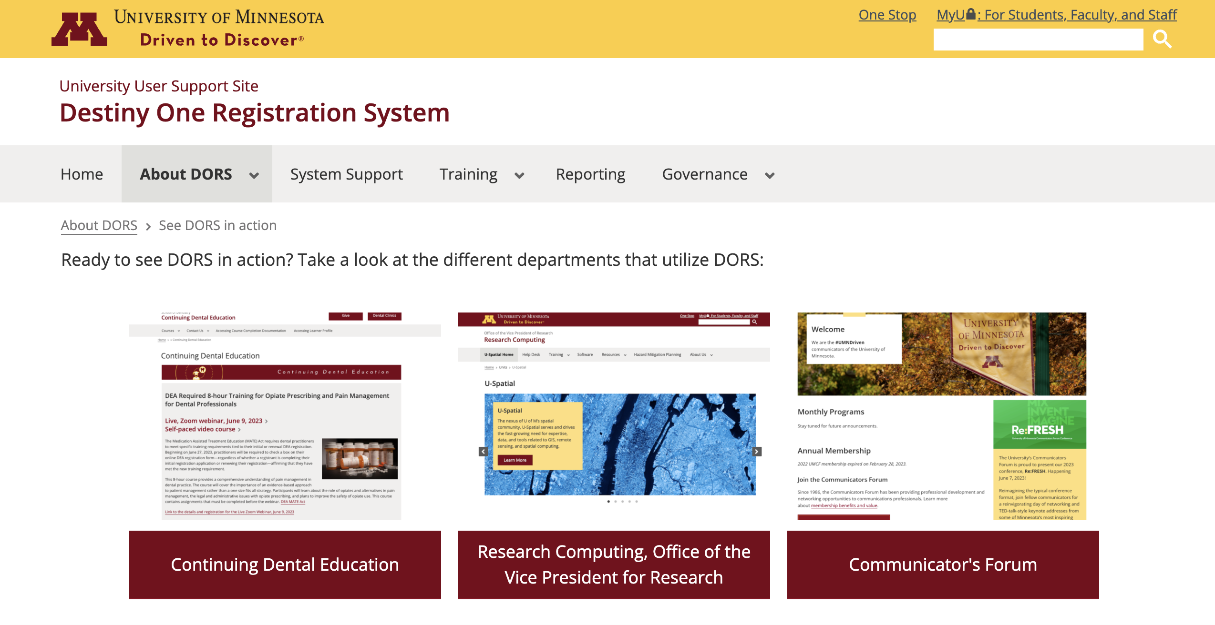Expand the About DORS chevron
The width and height of the screenshot is (1215, 625).
pos(254,175)
